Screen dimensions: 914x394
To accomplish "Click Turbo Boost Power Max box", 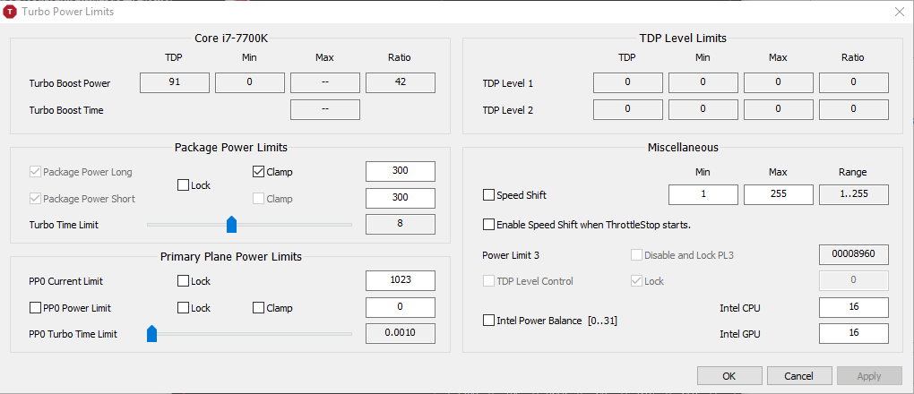I will (325, 82).
